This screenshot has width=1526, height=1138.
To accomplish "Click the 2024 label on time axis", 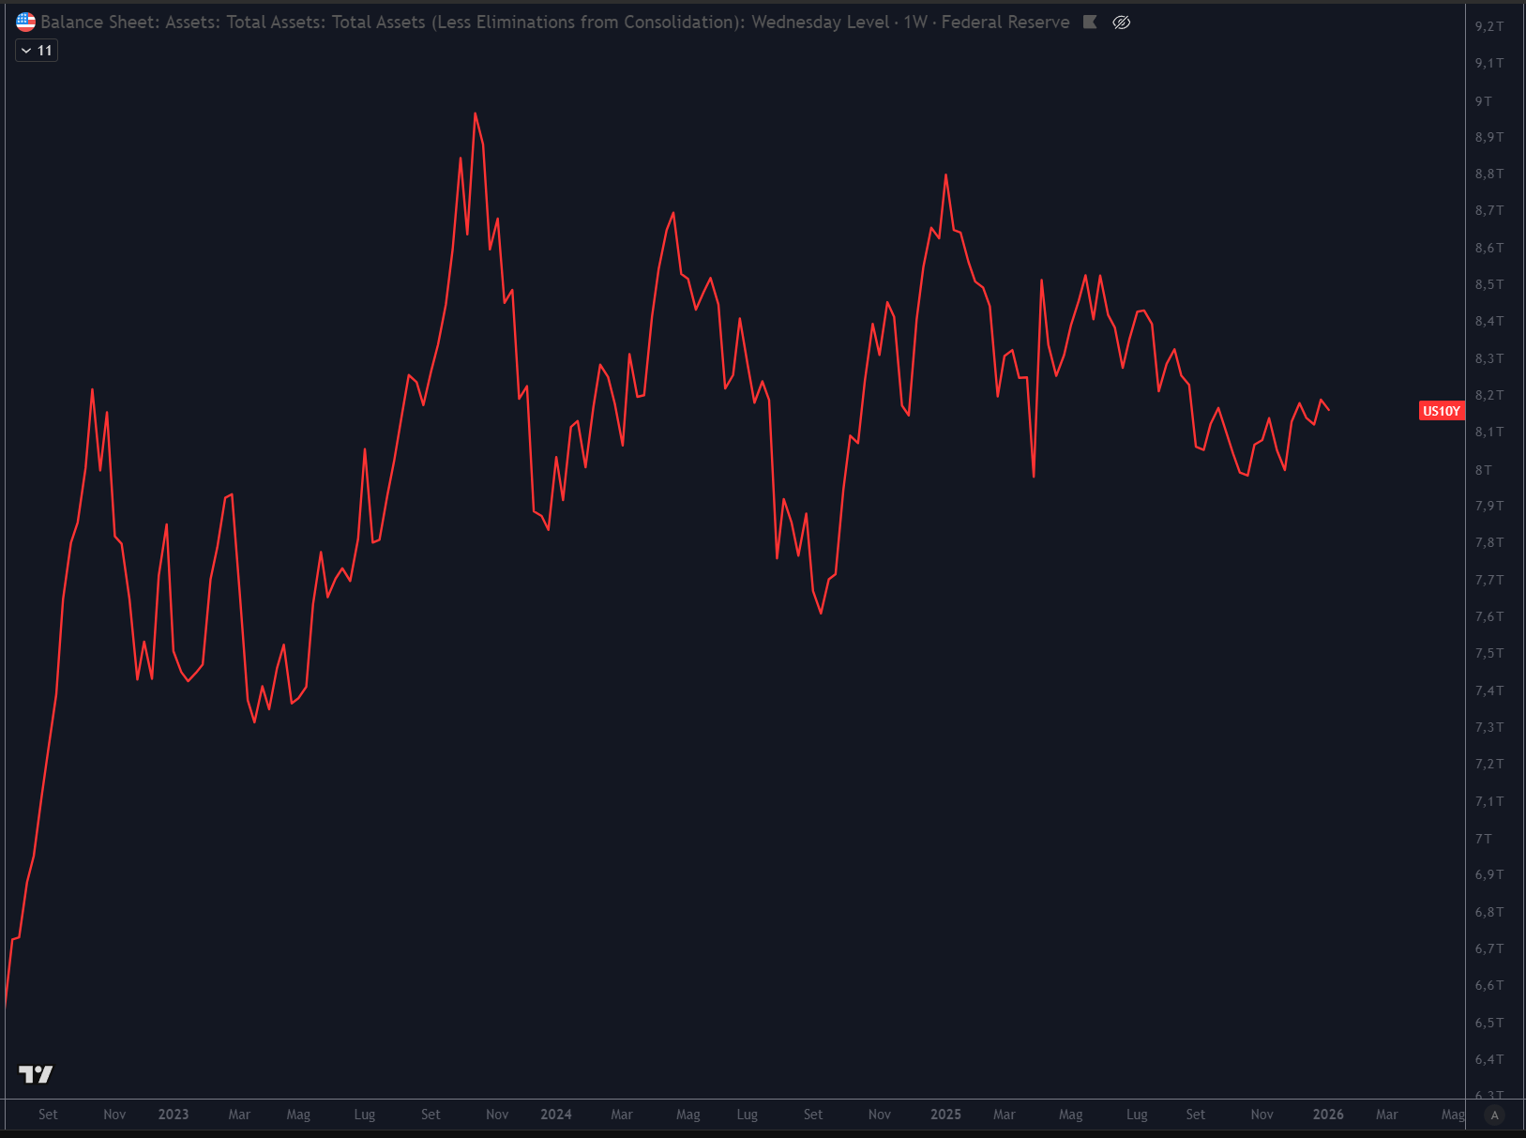I will click(556, 1115).
